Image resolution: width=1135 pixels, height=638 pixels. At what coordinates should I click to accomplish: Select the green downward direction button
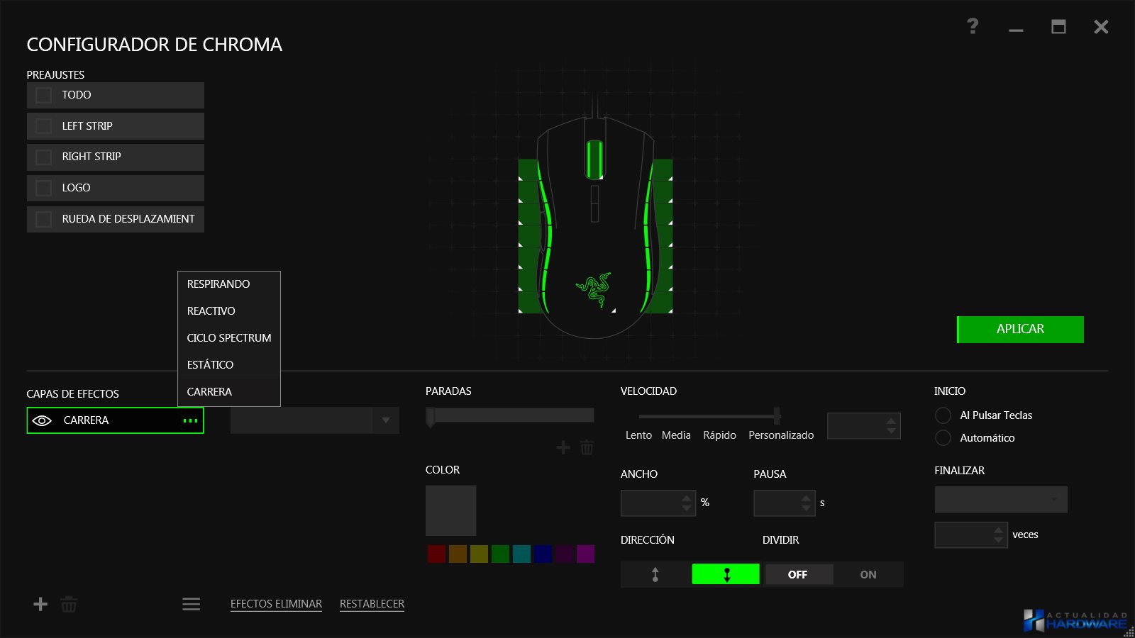tap(726, 574)
